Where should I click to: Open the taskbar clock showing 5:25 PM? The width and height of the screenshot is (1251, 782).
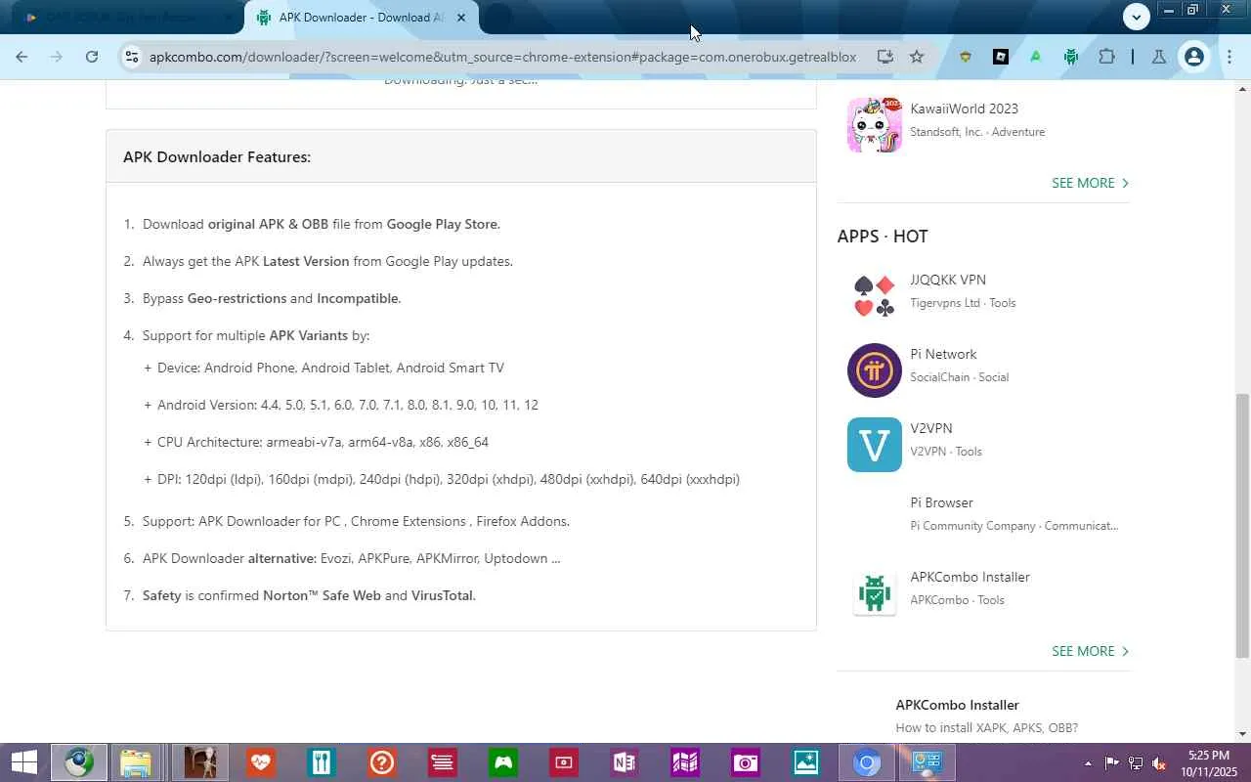1208,763
